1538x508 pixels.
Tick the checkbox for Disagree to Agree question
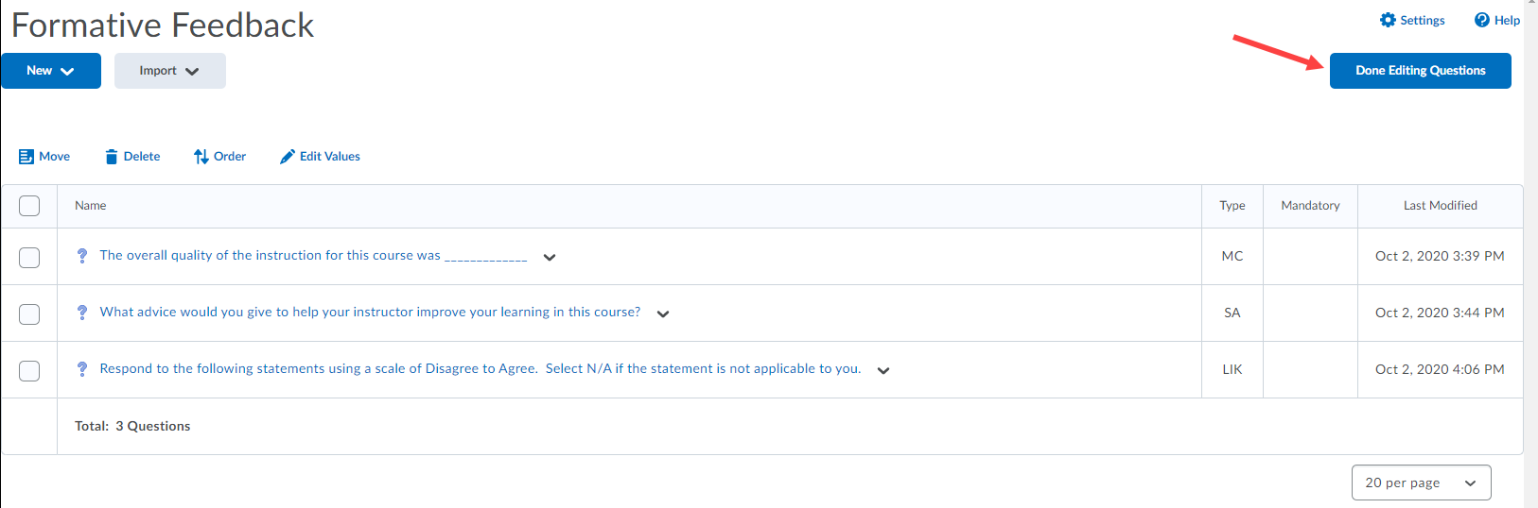[x=29, y=370]
